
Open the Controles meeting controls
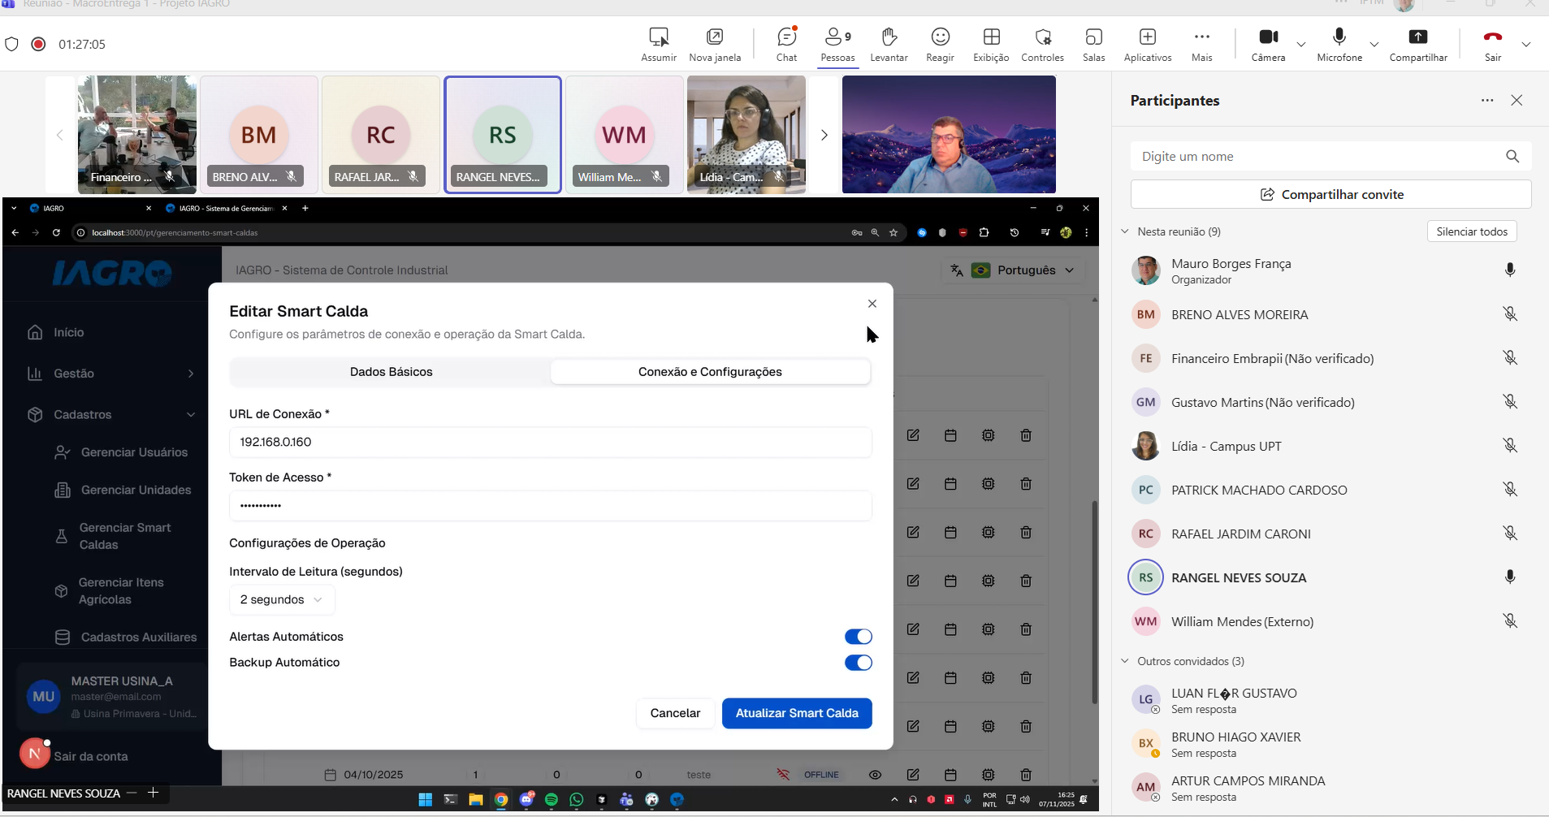[x=1042, y=44]
